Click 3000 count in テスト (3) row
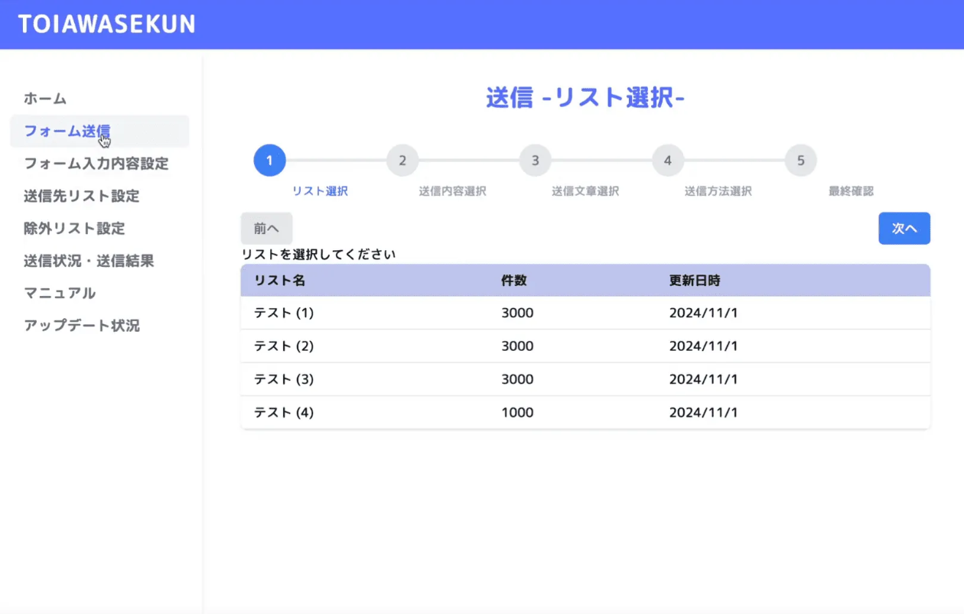Image resolution: width=964 pixels, height=614 pixels. tap(517, 379)
